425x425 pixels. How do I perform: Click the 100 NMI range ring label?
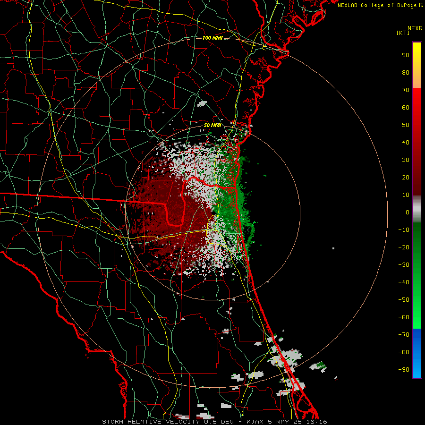pyautogui.click(x=212, y=38)
